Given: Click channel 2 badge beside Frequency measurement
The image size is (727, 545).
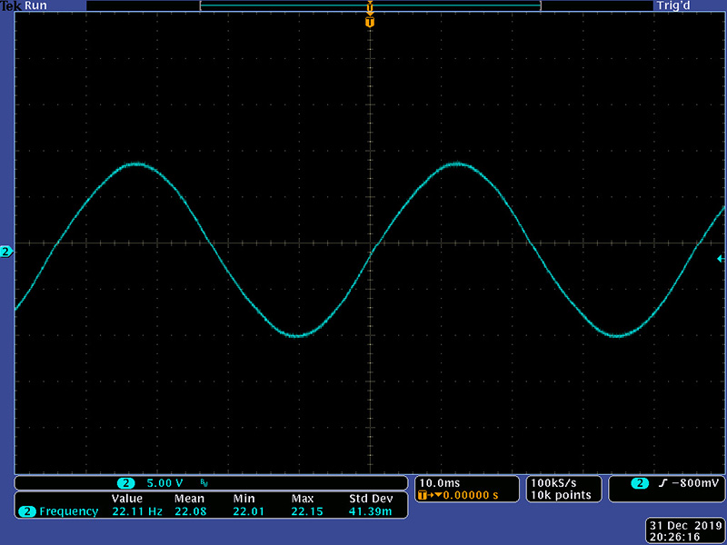Looking at the screenshot, I should [x=26, y=511].
